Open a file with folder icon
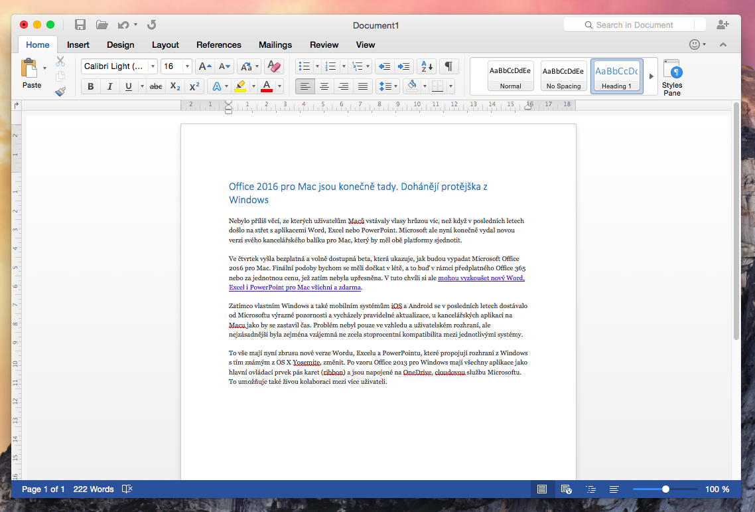This screenshot has width=755, height=512. 102,25
